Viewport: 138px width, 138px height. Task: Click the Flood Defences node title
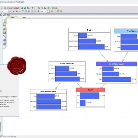[67, 63]
